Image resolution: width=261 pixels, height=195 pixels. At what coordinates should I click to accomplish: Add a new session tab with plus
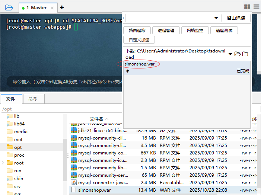(62, 7)
